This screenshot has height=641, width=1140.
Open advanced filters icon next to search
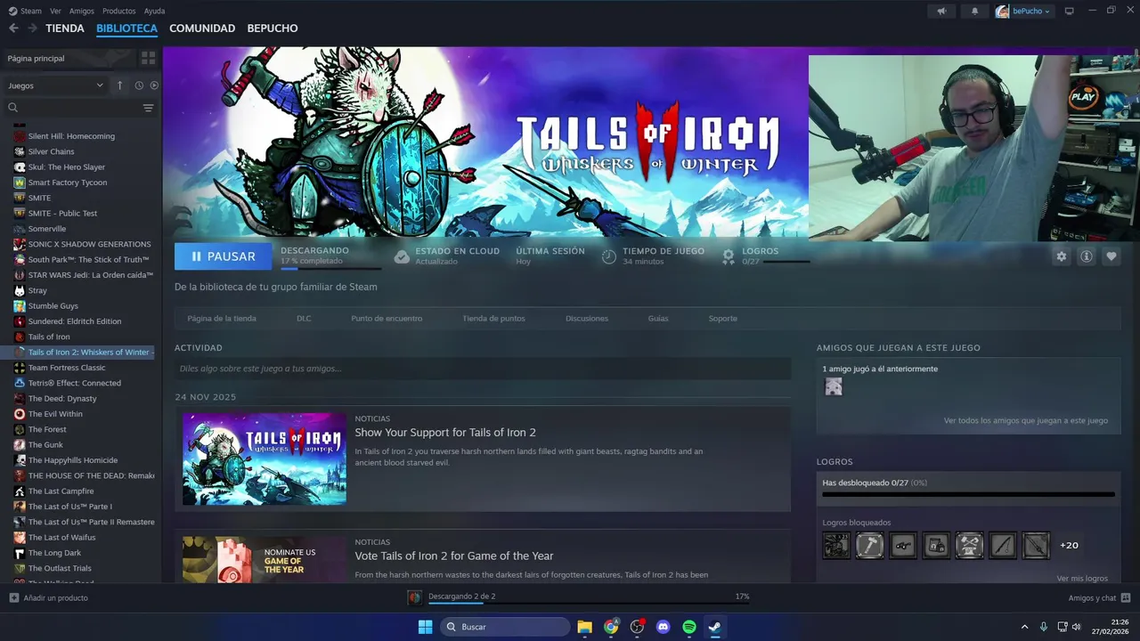(x=149, y=108)
